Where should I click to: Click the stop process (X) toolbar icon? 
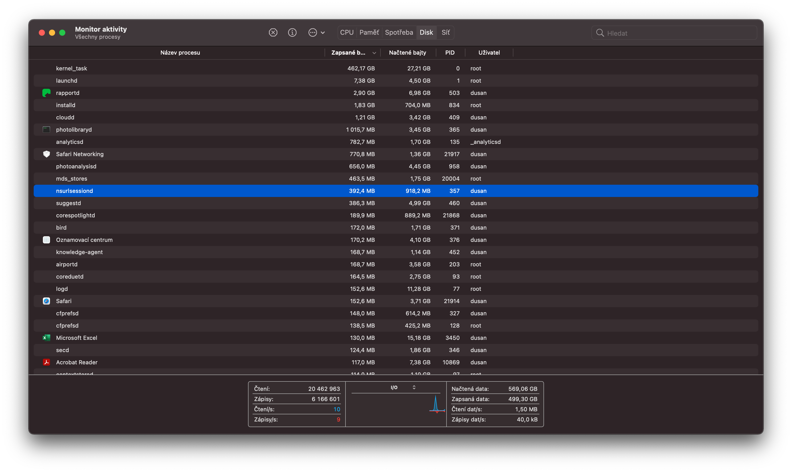coord(273,32)
